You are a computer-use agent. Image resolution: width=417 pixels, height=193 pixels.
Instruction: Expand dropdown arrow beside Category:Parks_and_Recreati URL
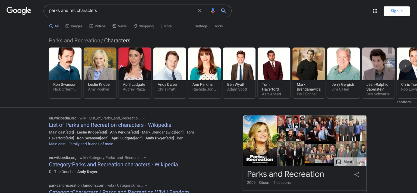[x=145, y=158]
